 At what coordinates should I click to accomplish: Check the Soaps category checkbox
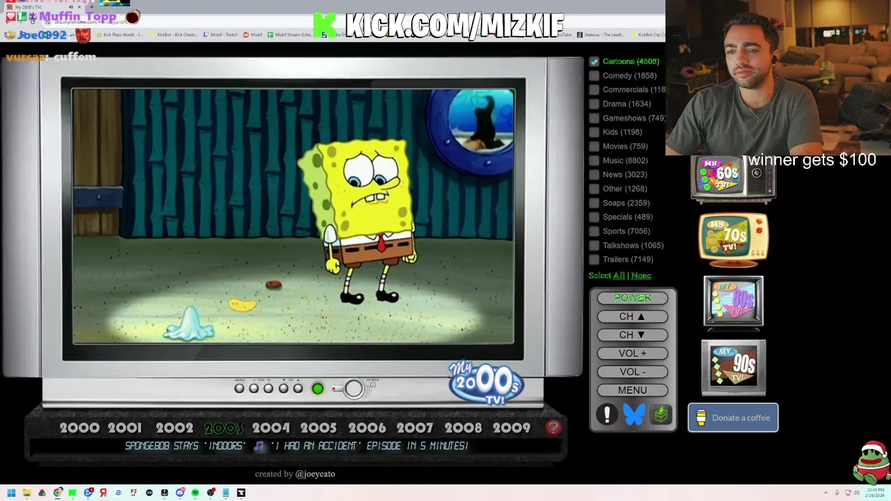[594, 202]
